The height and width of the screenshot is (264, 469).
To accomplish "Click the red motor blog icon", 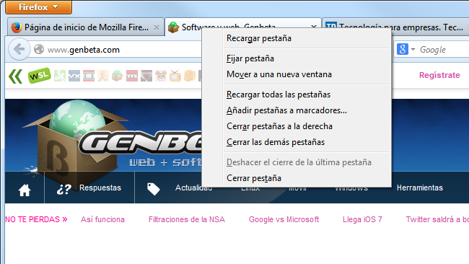I will 132,76.
